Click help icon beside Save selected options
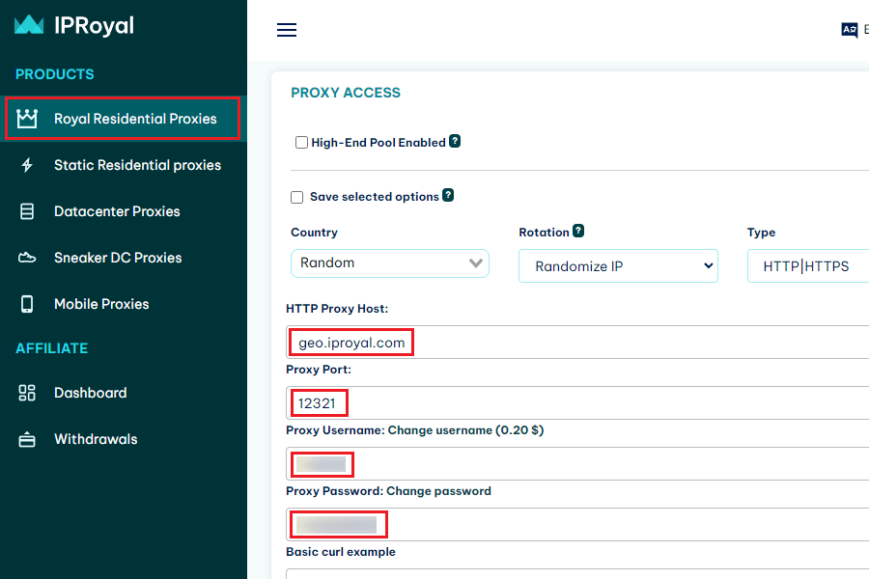The height and width of the screenshot is (579, 869). [x=448, y=195]
